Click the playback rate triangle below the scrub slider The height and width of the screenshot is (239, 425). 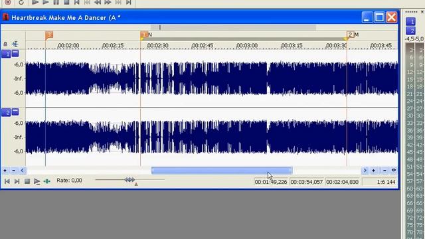(x=136, y=185)
